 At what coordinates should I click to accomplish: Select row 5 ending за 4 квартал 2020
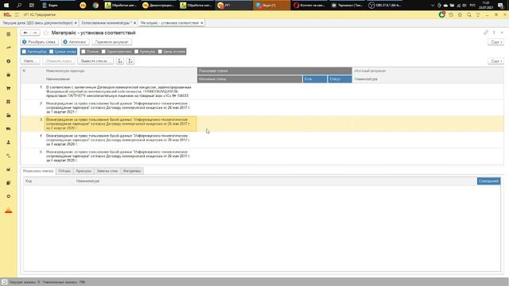click(262, 156)
